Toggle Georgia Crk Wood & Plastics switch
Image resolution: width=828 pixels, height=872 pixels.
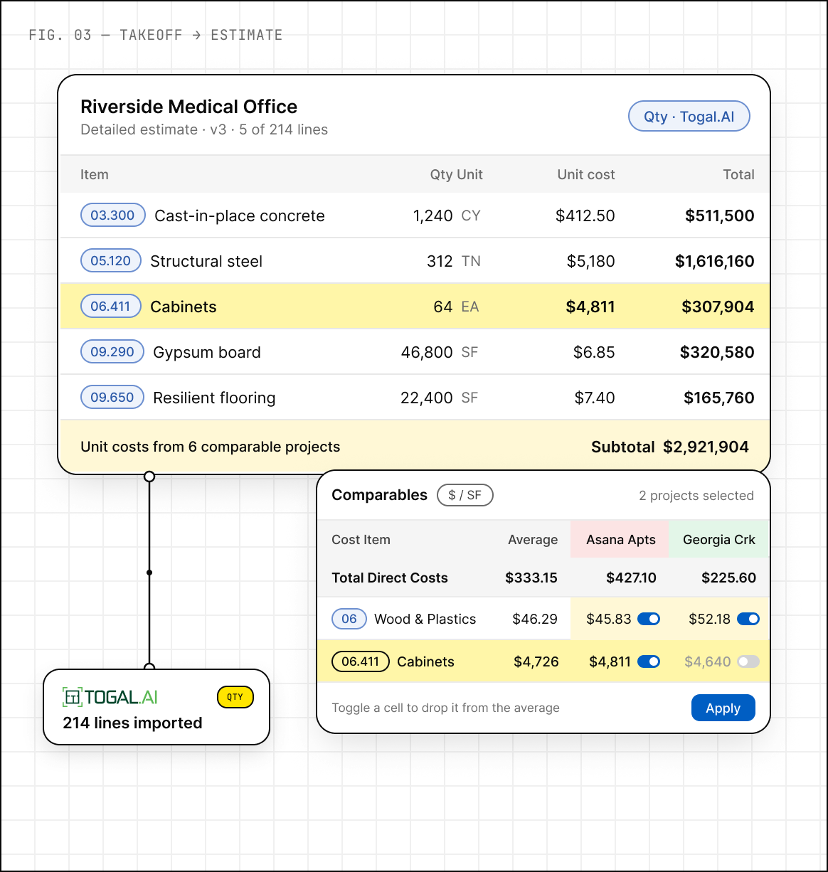click(748, 619)
